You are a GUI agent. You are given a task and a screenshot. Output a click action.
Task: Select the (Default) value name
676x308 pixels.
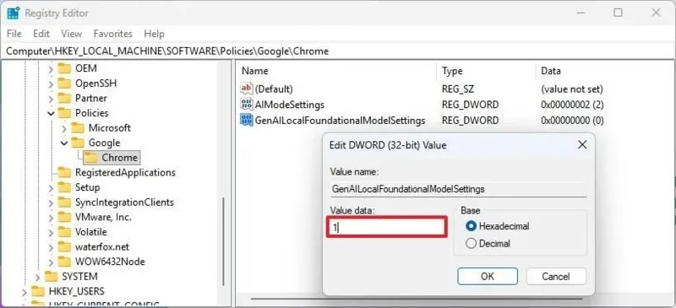(274, 89)
